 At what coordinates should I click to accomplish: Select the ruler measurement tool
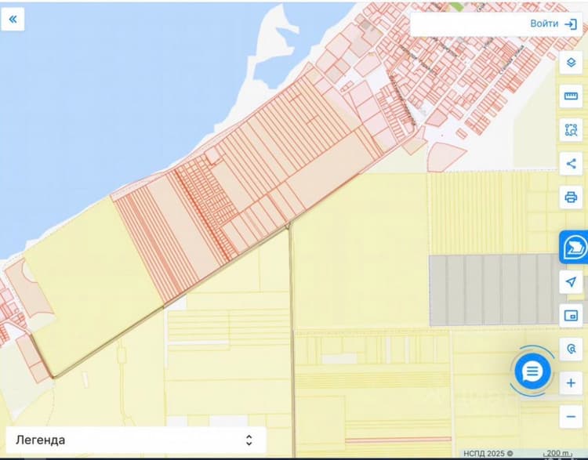tap(571, 96)
